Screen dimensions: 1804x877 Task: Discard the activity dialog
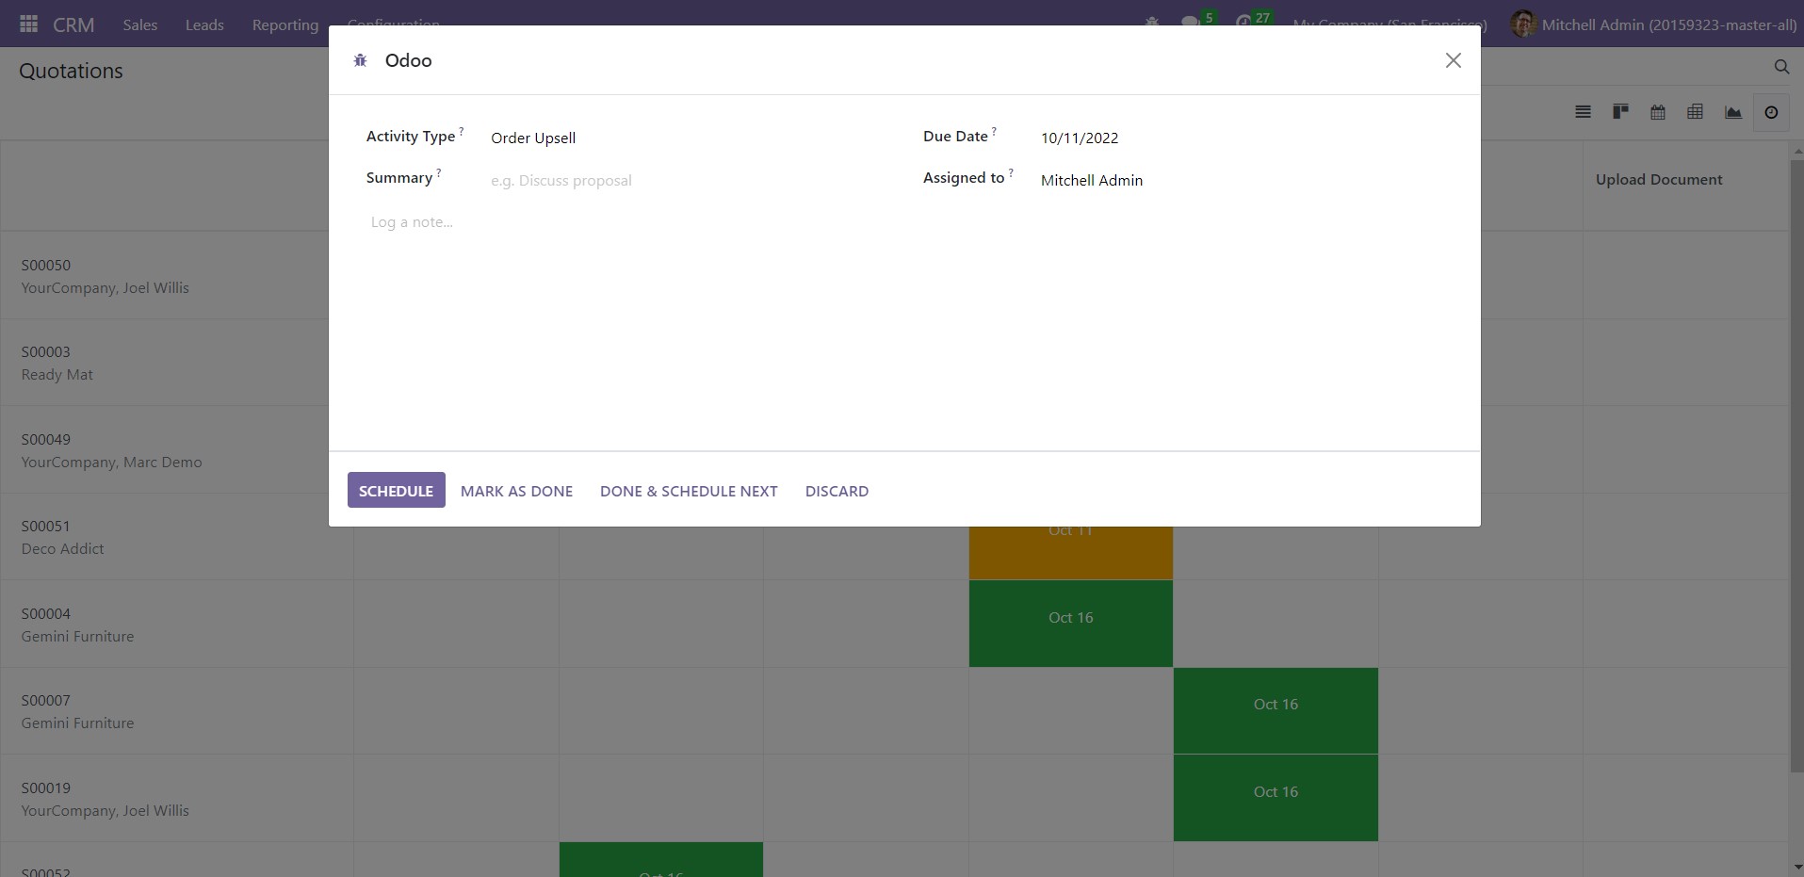pyautogui.click(x=837, y=491)
